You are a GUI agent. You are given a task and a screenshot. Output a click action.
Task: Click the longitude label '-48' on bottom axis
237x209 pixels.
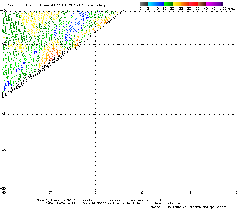pyautogui.click(x=188, y=193)
